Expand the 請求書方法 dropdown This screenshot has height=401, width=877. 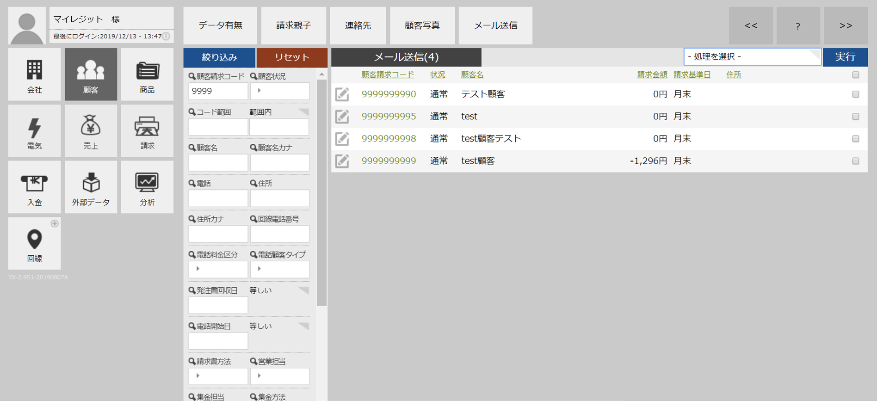coord(218,376)
